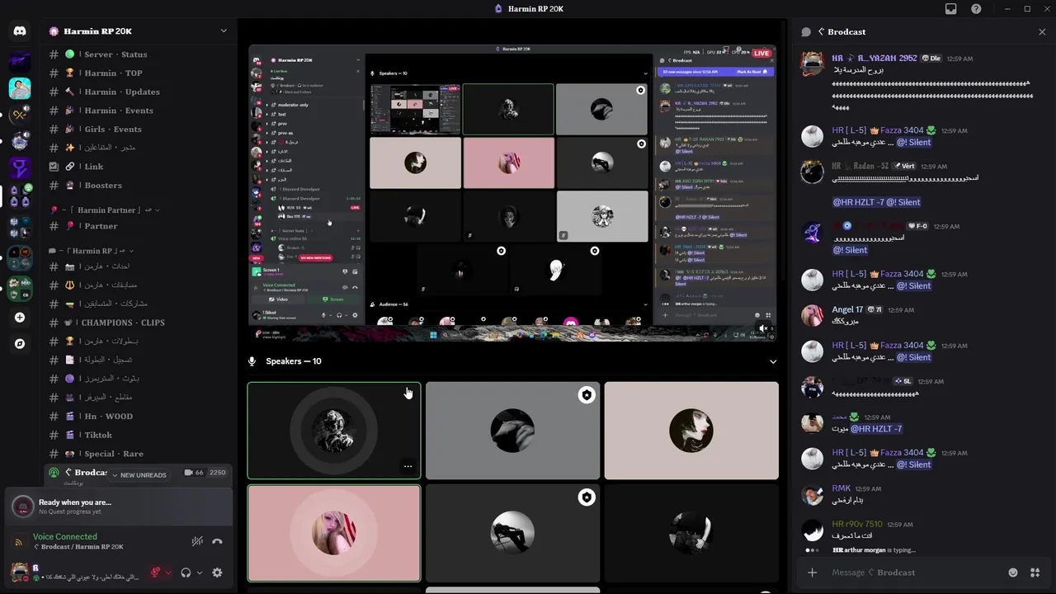Open attachment plus button in chat

click(813, 573)
